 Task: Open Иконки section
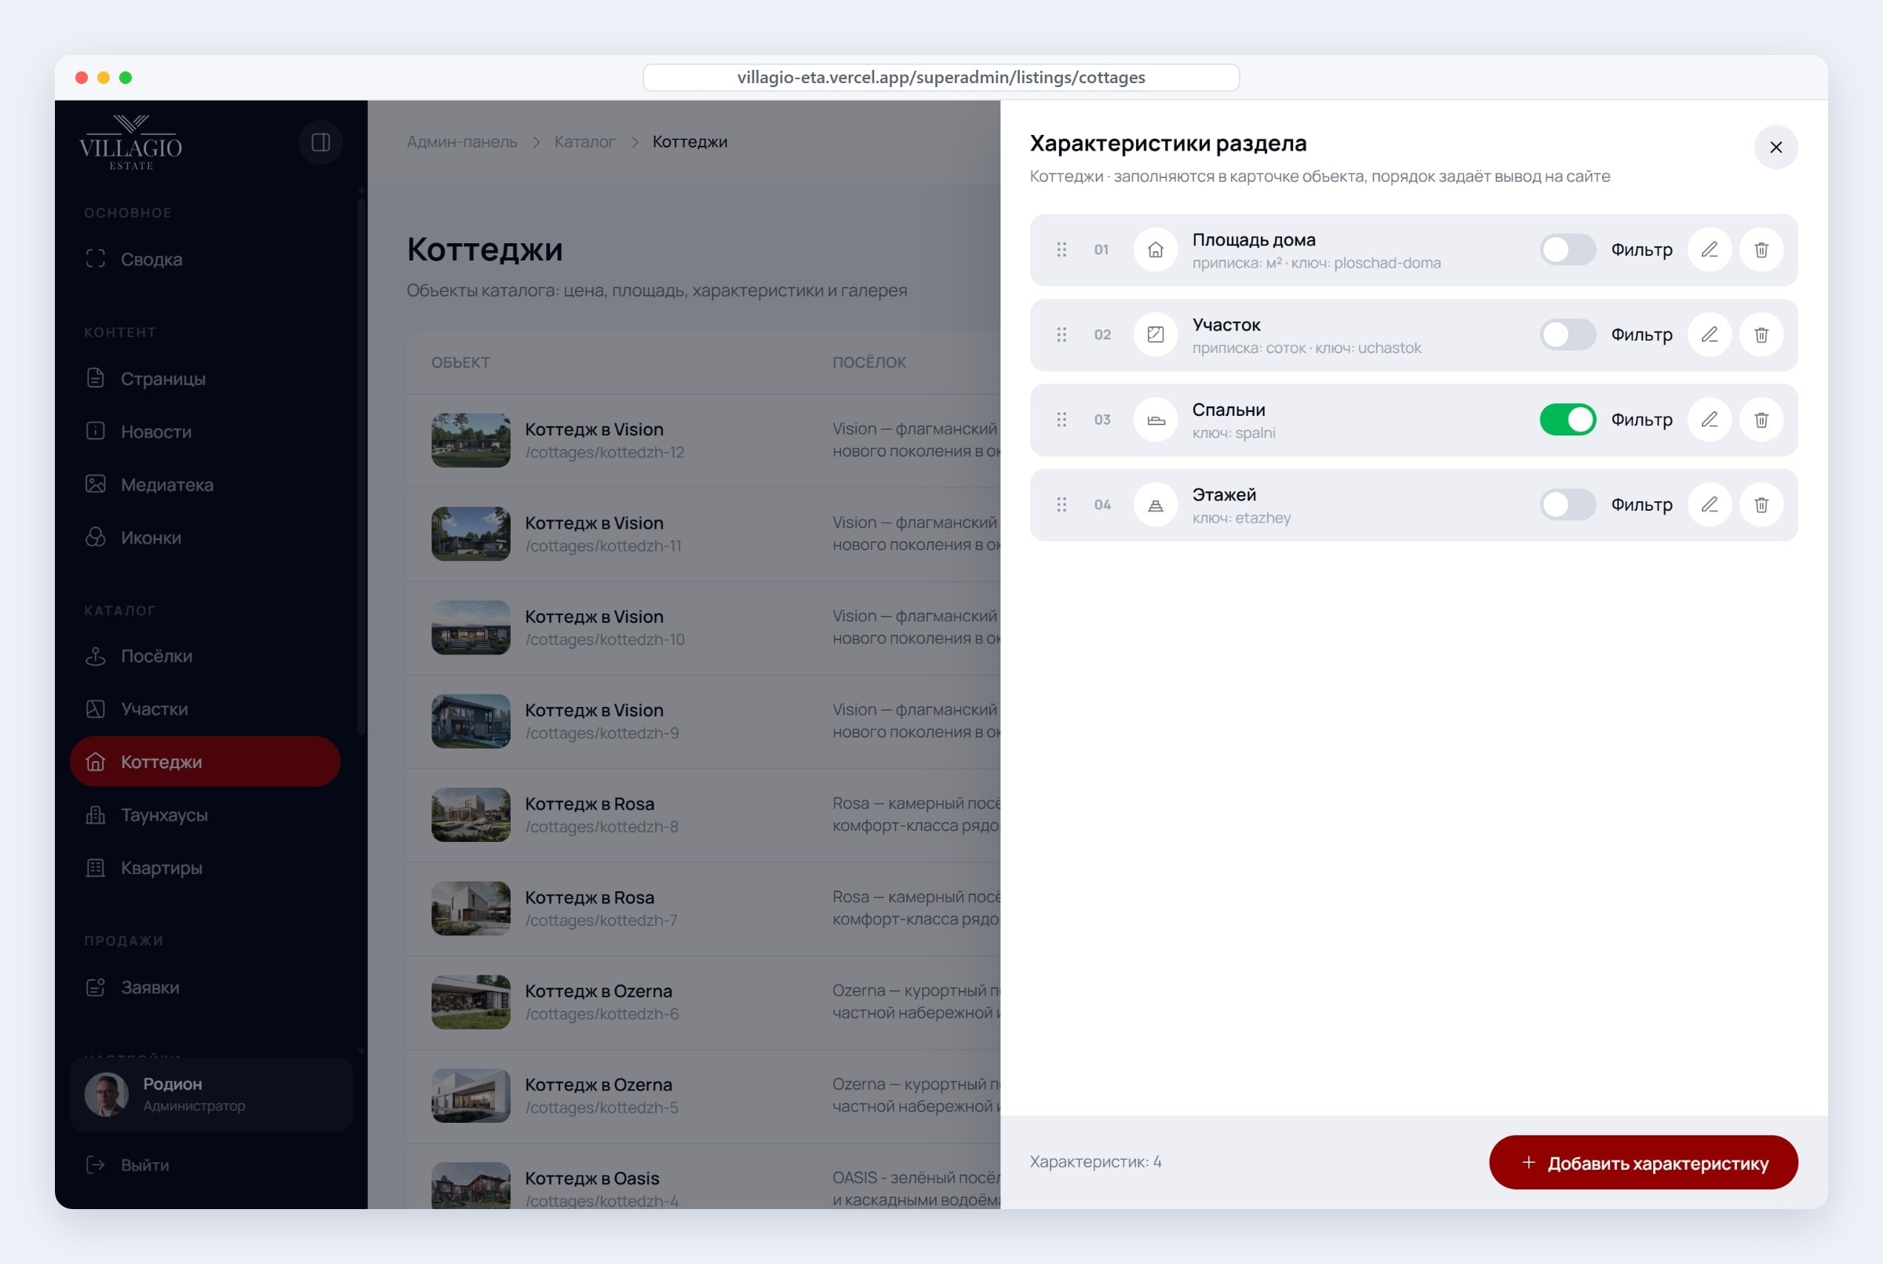coord(205,537)
